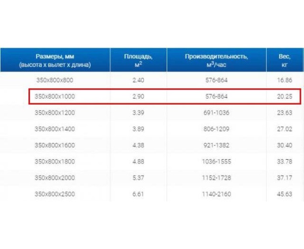Select cell '350x800x1600'
The width and height of the screenshot is (304, 249).
(55, 146)
